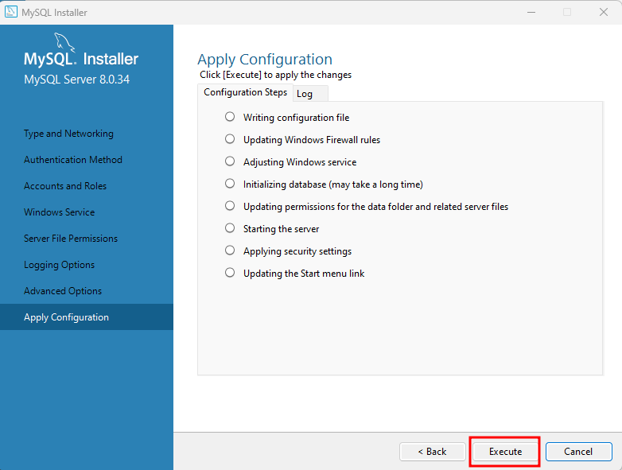
Task: Click the text 'Updating Windows Firewall rules'
Action: [312, 140]
